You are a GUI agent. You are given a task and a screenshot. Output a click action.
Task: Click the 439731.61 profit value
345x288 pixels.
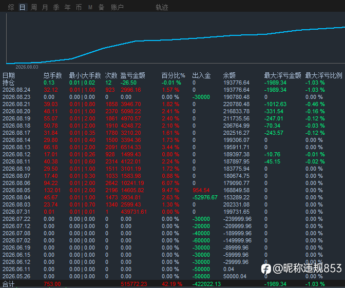(134, 212)
